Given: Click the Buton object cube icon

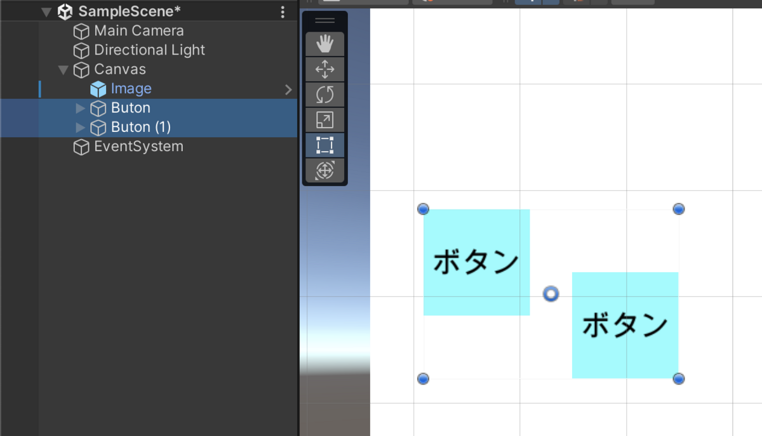Looking at the screenshot, I should coord(98,109).
